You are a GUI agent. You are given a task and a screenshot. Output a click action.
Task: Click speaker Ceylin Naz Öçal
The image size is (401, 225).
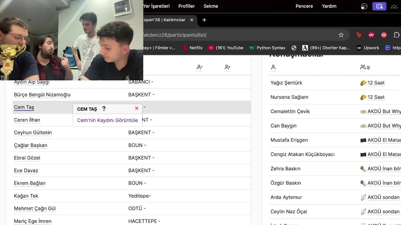pos(289,212)
